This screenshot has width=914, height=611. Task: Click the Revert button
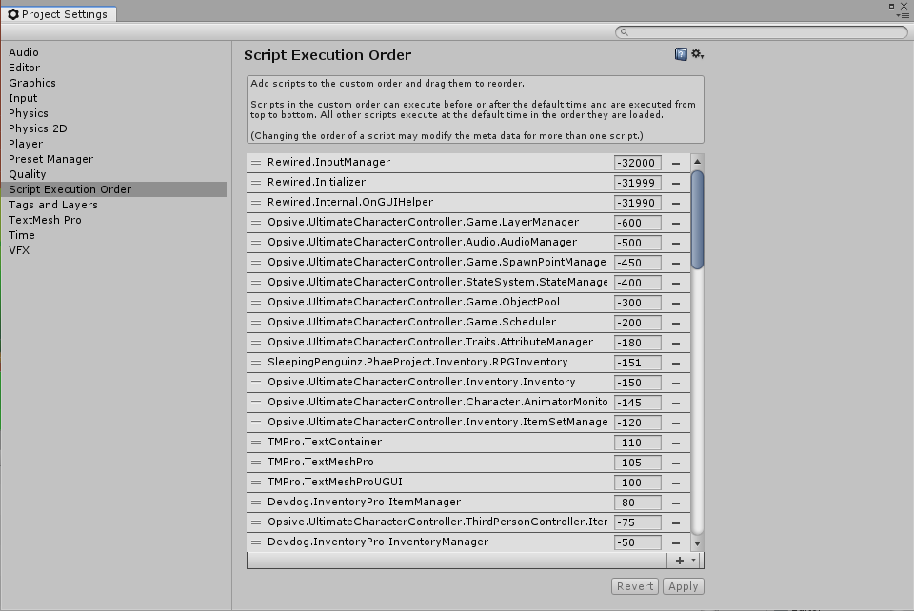634,586
